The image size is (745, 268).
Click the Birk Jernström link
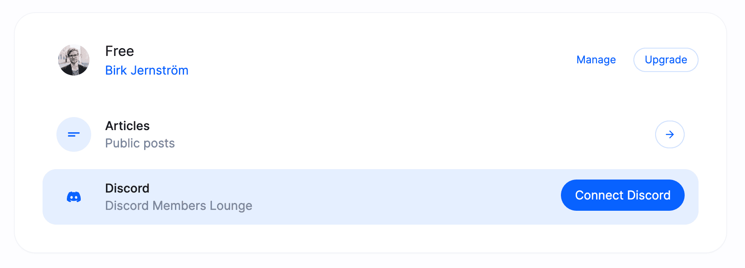point(147,70)
